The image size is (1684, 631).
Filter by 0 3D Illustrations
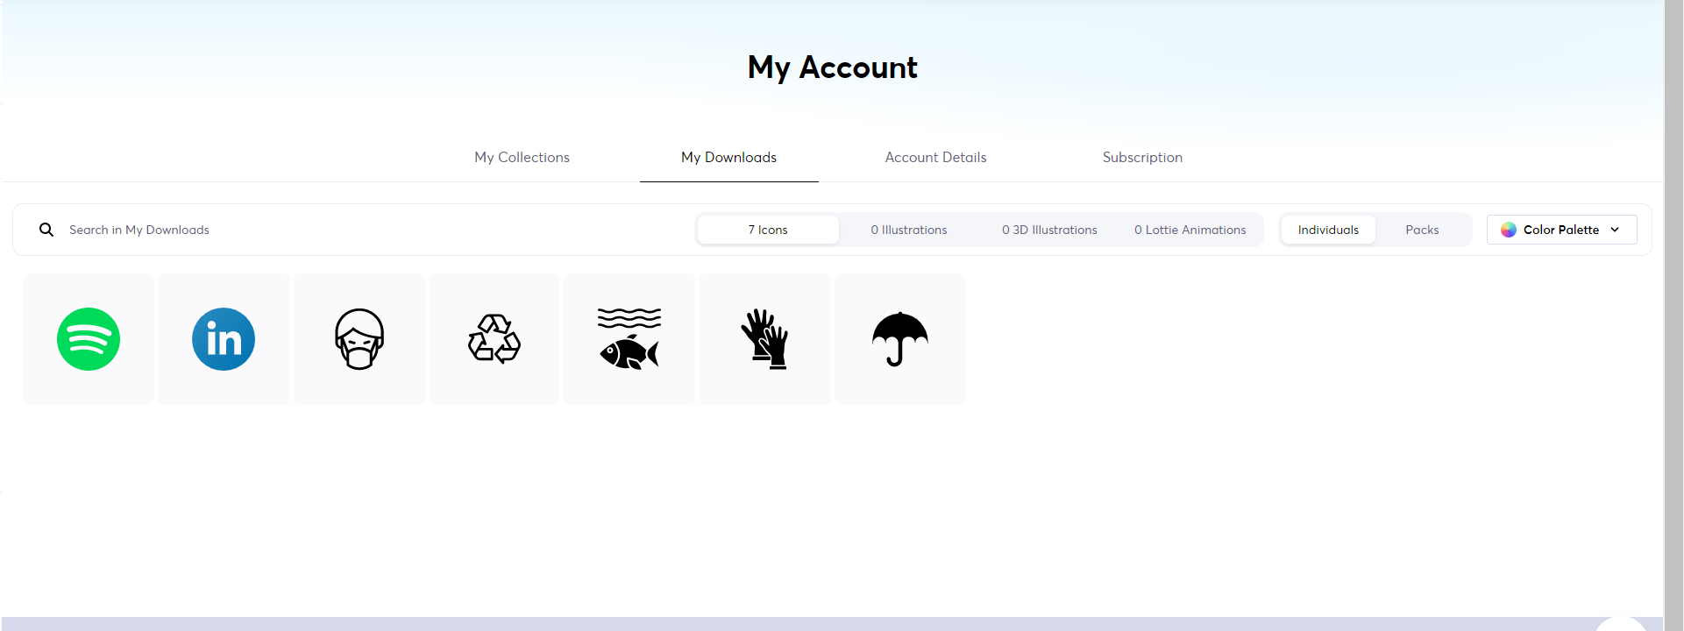point(1049,230)
